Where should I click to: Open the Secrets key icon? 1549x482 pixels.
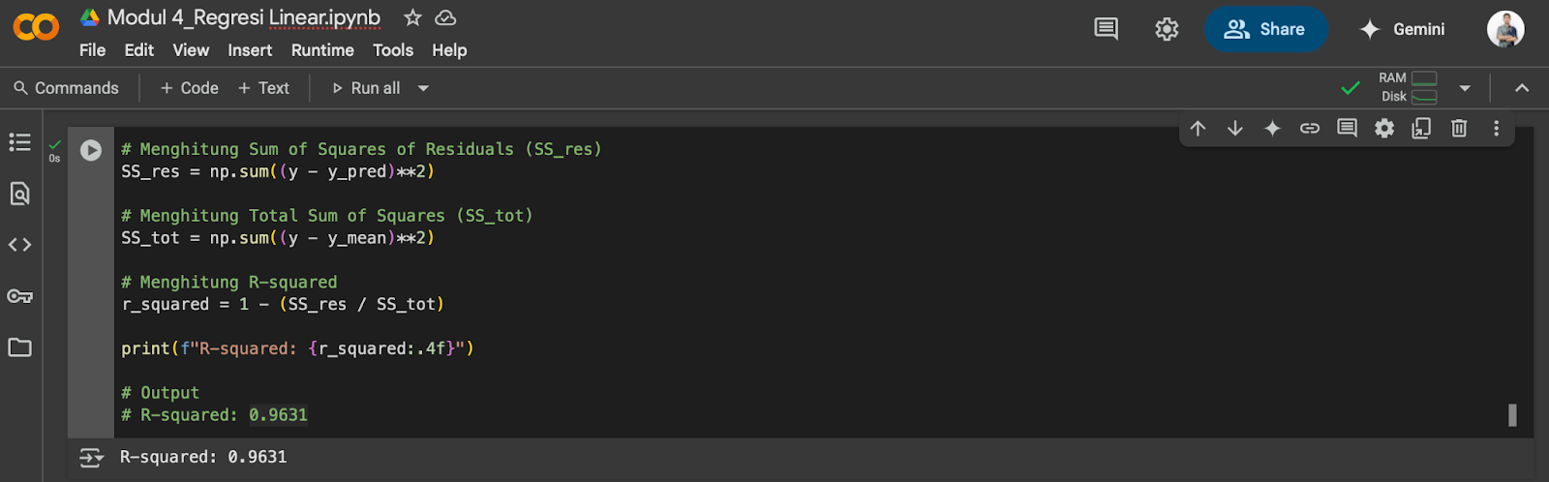[x=20, y=296]
